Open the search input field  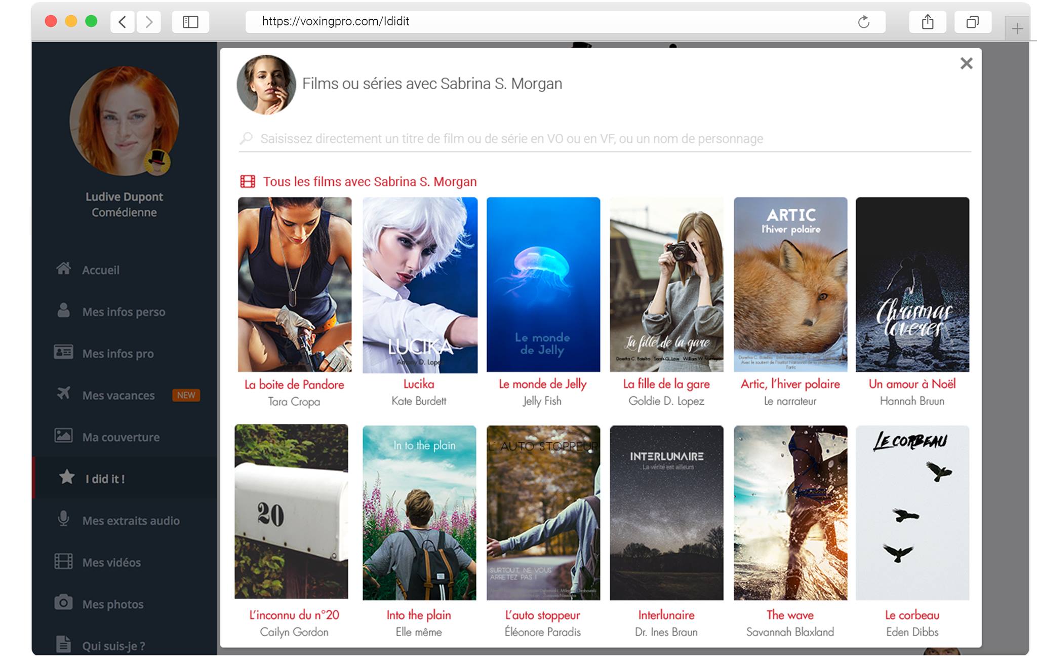pos(604,139)
